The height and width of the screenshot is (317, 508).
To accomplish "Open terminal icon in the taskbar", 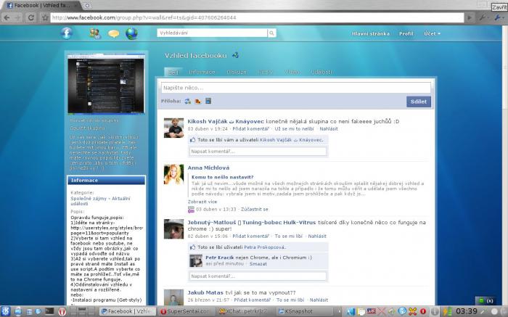I will [49, 311].
